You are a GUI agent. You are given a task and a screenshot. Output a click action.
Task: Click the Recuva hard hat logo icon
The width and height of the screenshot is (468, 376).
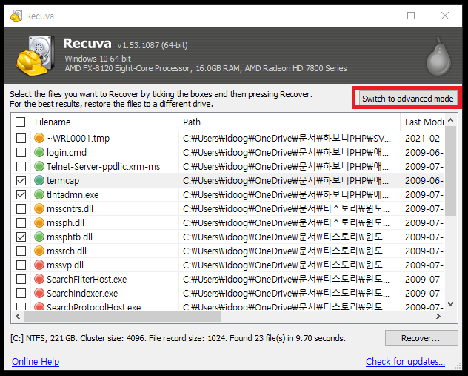(36, 56)
